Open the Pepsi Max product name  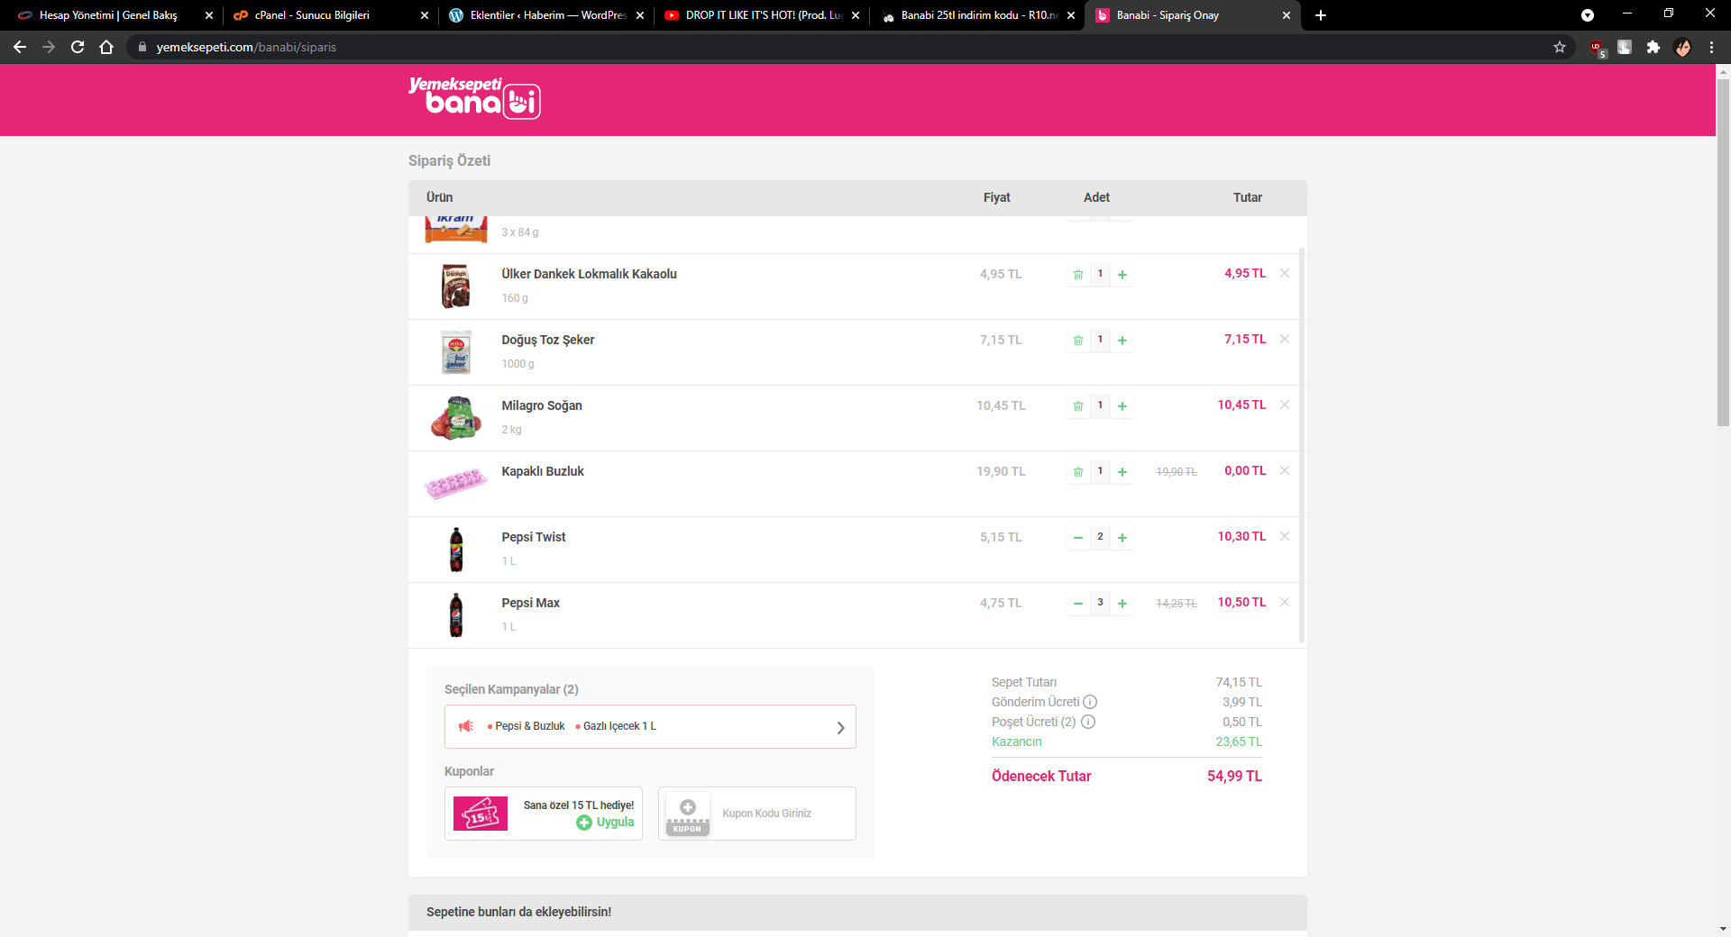[530, 603]
